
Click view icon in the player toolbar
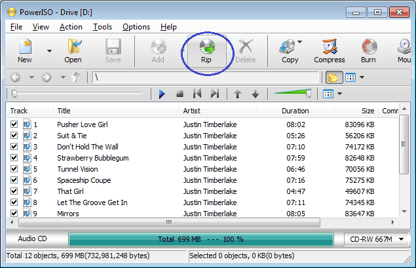click(x=328, y=94)
